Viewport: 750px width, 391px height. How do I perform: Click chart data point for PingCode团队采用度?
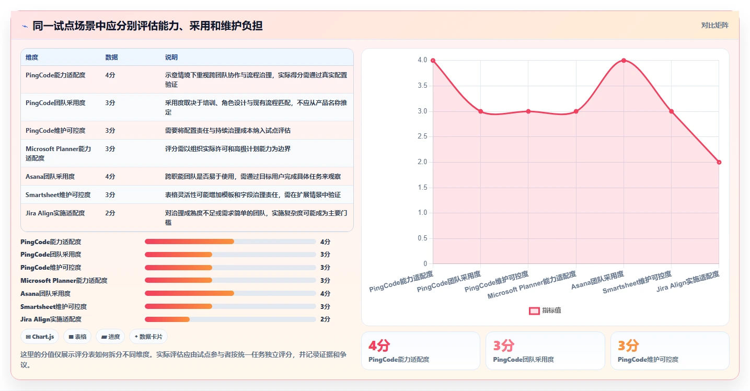click(x=480, y=111)
